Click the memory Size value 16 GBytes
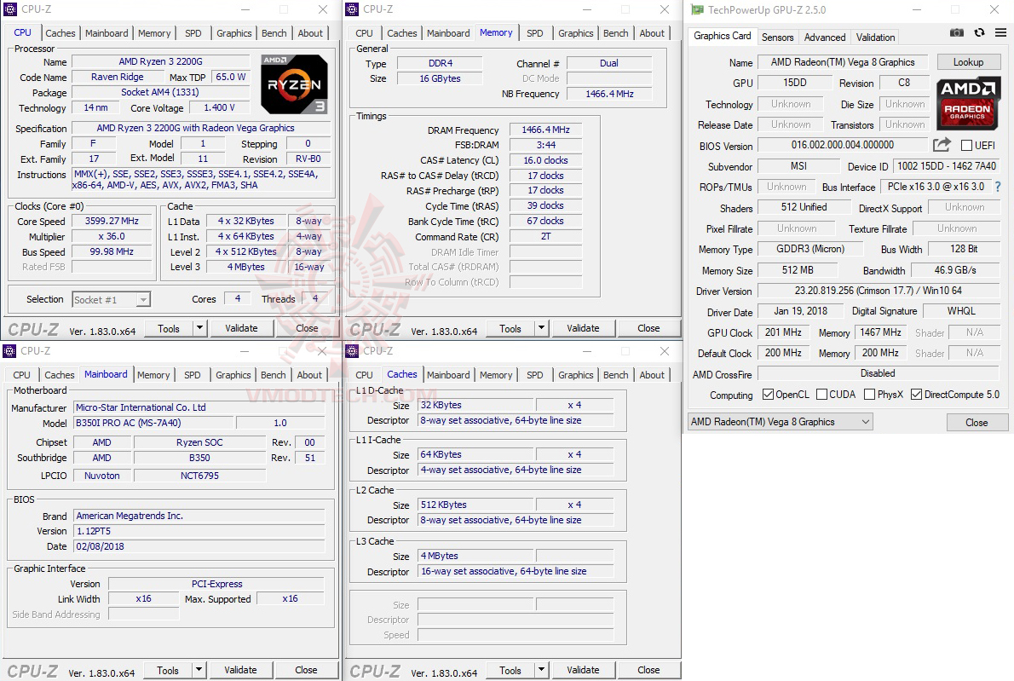 point(440,78)
